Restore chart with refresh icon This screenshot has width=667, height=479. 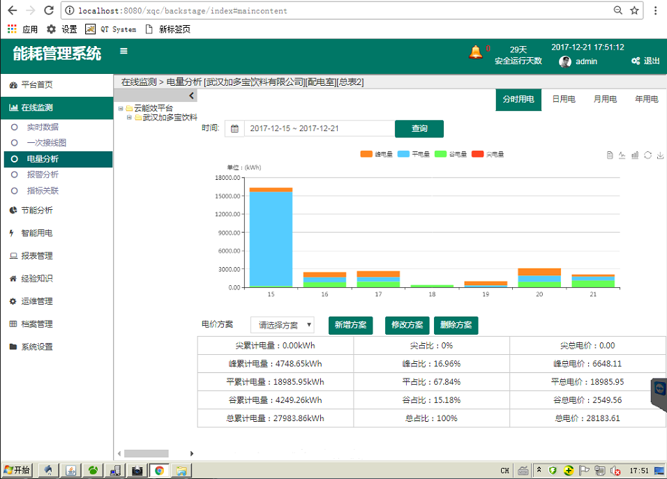tap(647, 155)
